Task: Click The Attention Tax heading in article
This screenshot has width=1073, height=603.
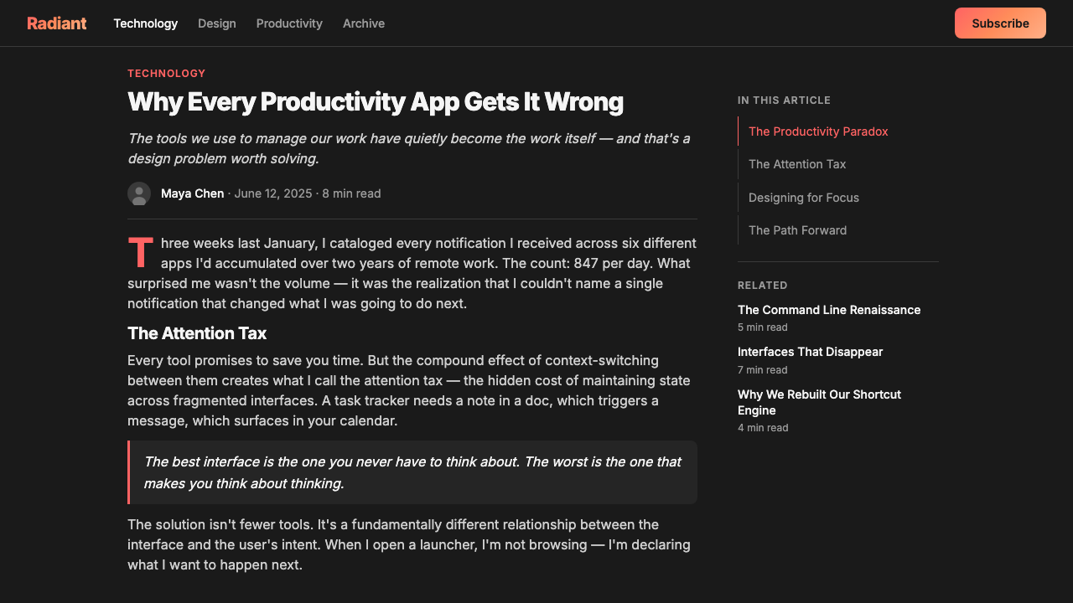Action: coord(197,333)
